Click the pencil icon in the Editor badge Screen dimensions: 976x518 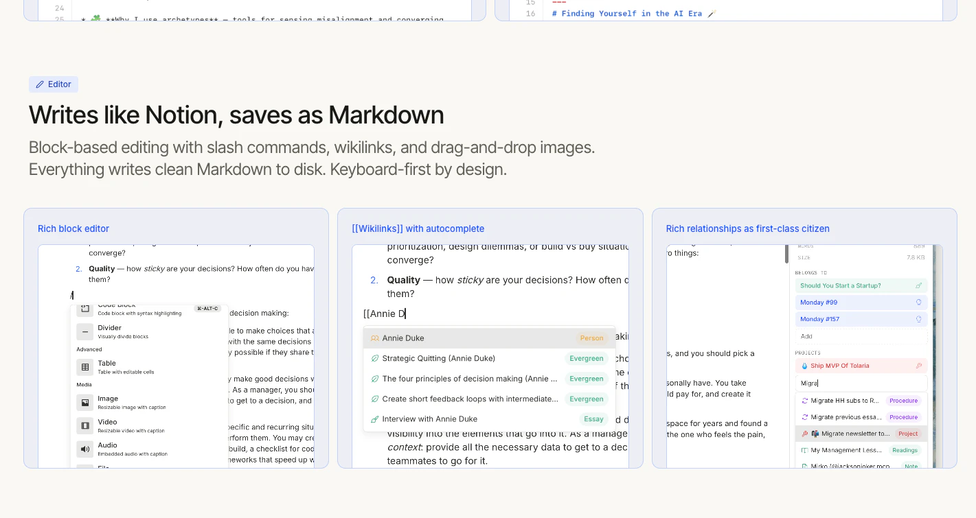[x=40, y=84]
